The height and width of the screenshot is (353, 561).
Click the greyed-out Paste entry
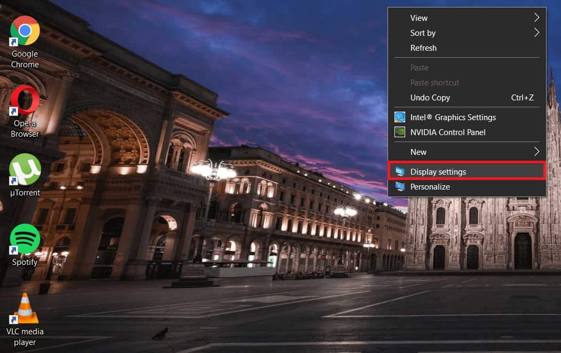pos(467,68)
